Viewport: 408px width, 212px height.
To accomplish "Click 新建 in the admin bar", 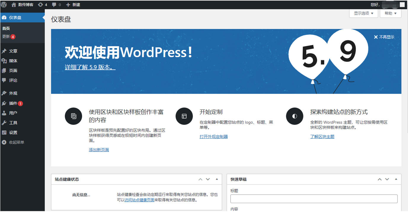I will pos(76,5).
